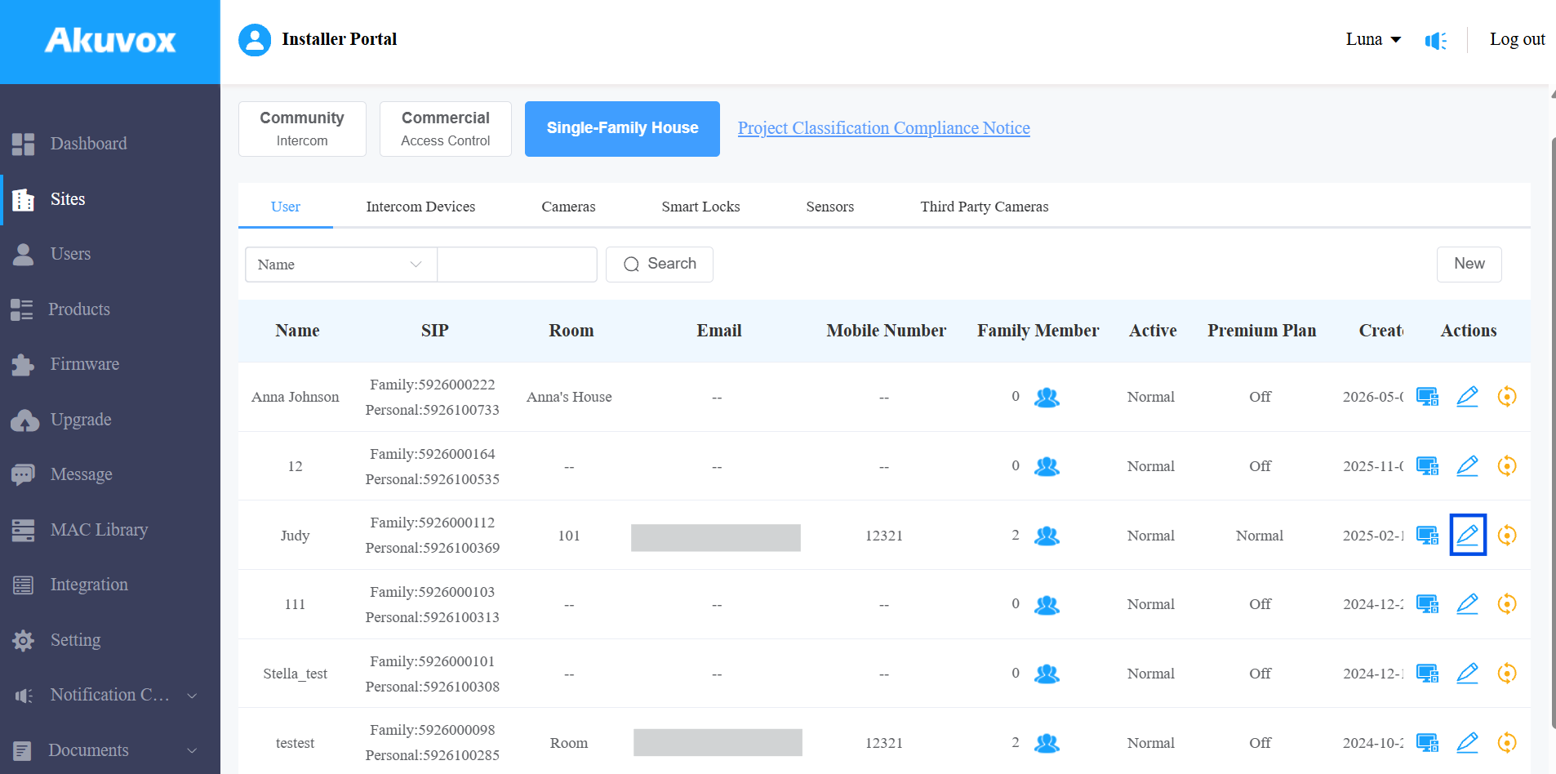Focus the search text input field
This screenshot has width=1556, height=774.
(518, 265)
